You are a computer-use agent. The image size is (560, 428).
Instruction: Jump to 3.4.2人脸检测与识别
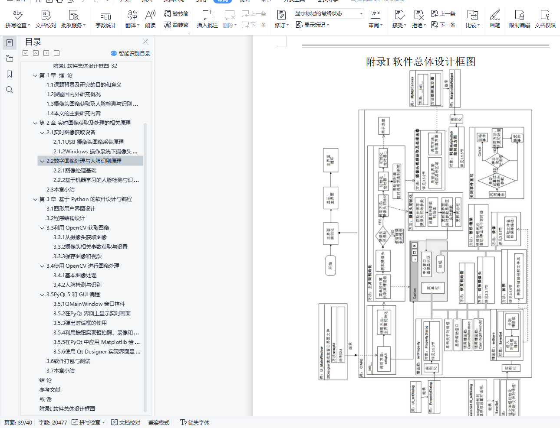(x=77, y=285)
